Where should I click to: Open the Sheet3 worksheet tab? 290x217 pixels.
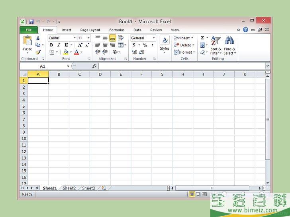[x=88, y=188]
